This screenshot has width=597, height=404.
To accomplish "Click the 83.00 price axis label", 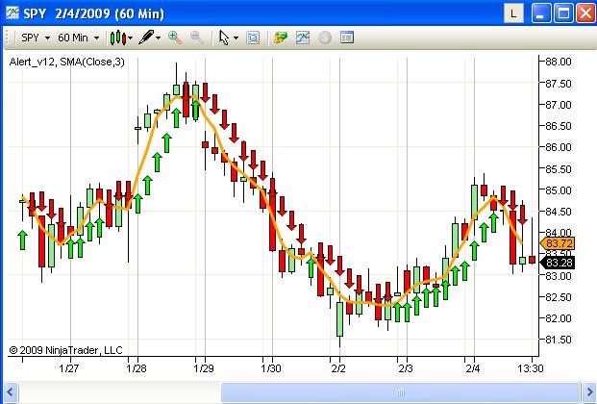I will click(559, 275).
